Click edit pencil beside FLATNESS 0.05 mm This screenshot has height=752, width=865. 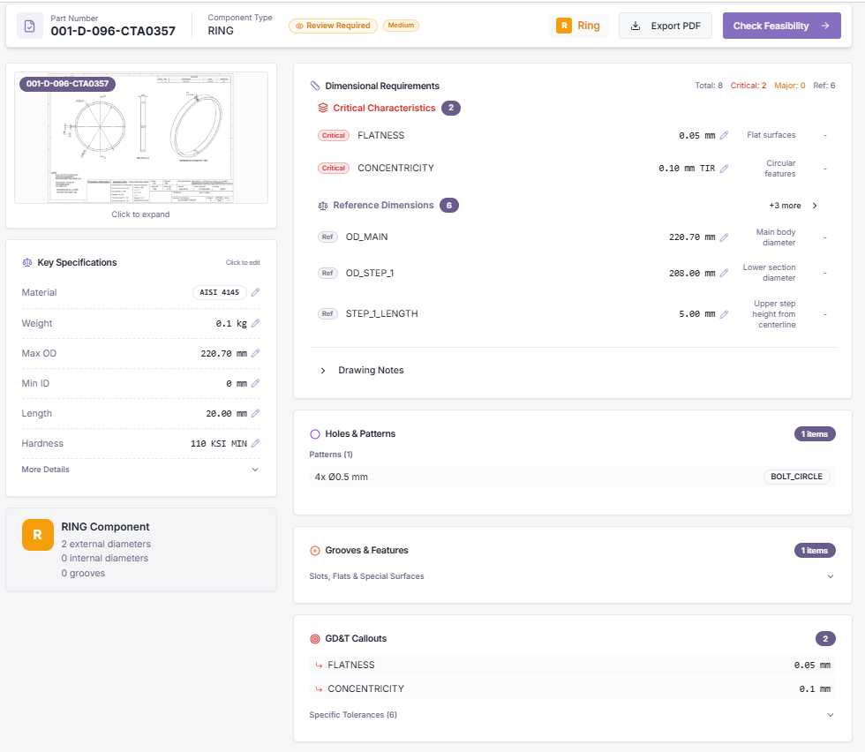pos(725,136)
